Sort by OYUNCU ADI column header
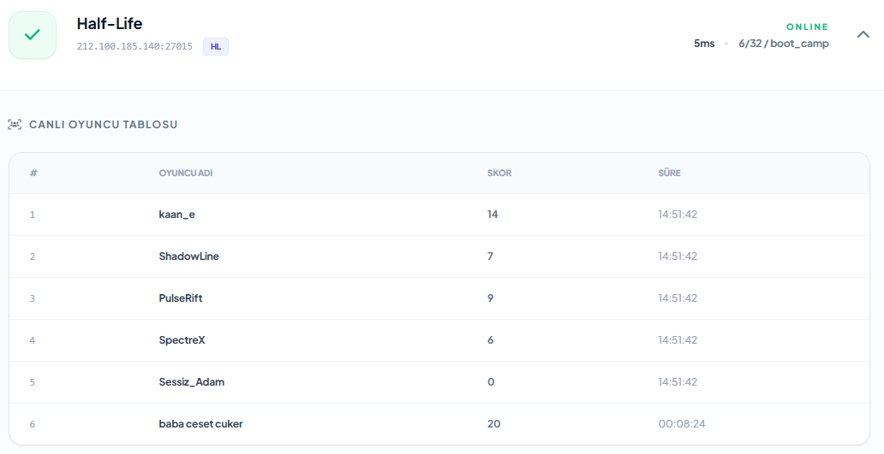 [x=186, y=174]
